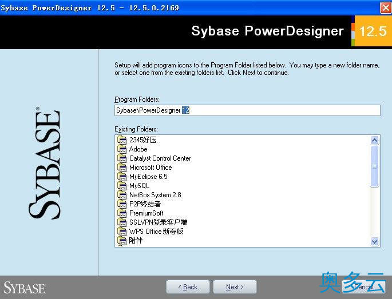
Task: Click the folder icon beside 附件
Action: coord(122,241)
